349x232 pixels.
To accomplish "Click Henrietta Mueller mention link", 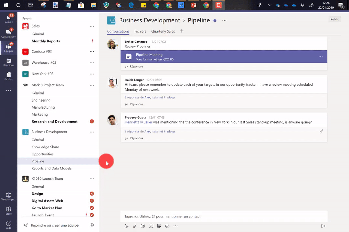I will pos(139,122).
